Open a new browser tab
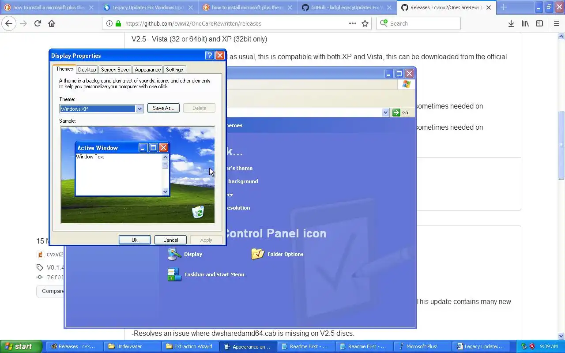 coord(503,8)
